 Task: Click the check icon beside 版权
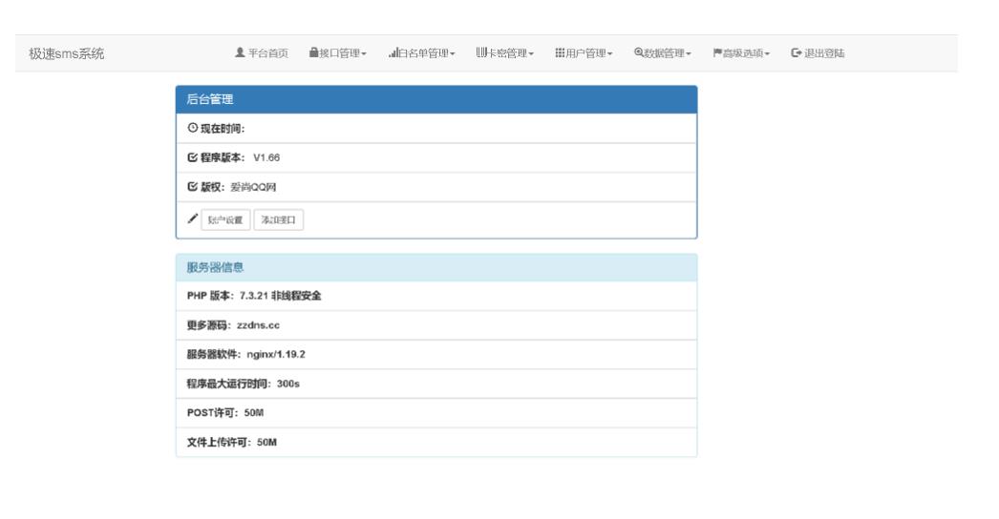tap(192, 187)
